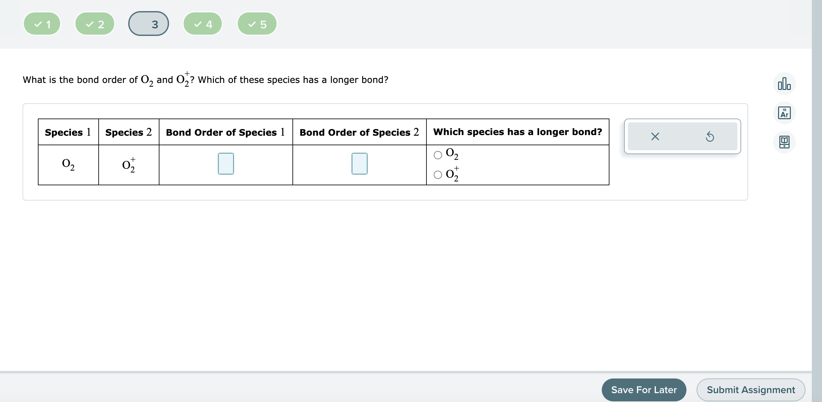Open the reference book resource

tap(784, 142)
